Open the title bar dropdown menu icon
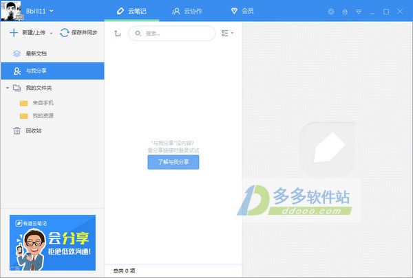The height and width of the screenshot is (278, 413). (359, 12)
